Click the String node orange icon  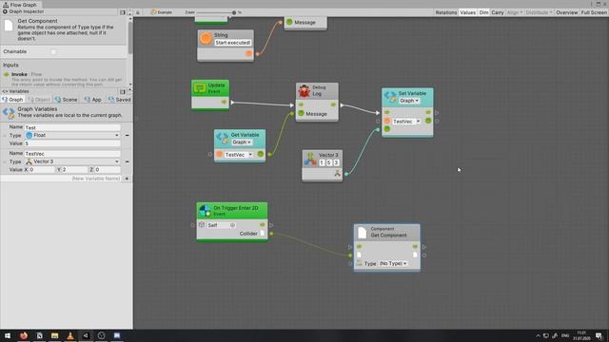[x=206, y=38]
